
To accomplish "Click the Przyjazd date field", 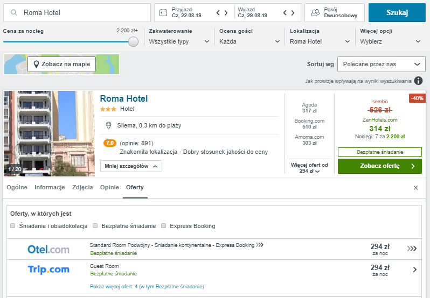I will click(x=186, y=12).
